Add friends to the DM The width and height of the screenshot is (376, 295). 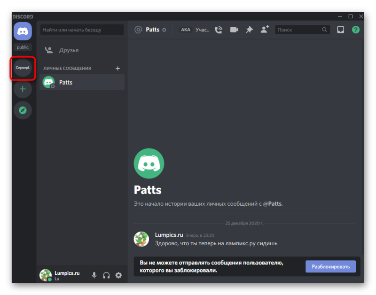pos(265,30)
